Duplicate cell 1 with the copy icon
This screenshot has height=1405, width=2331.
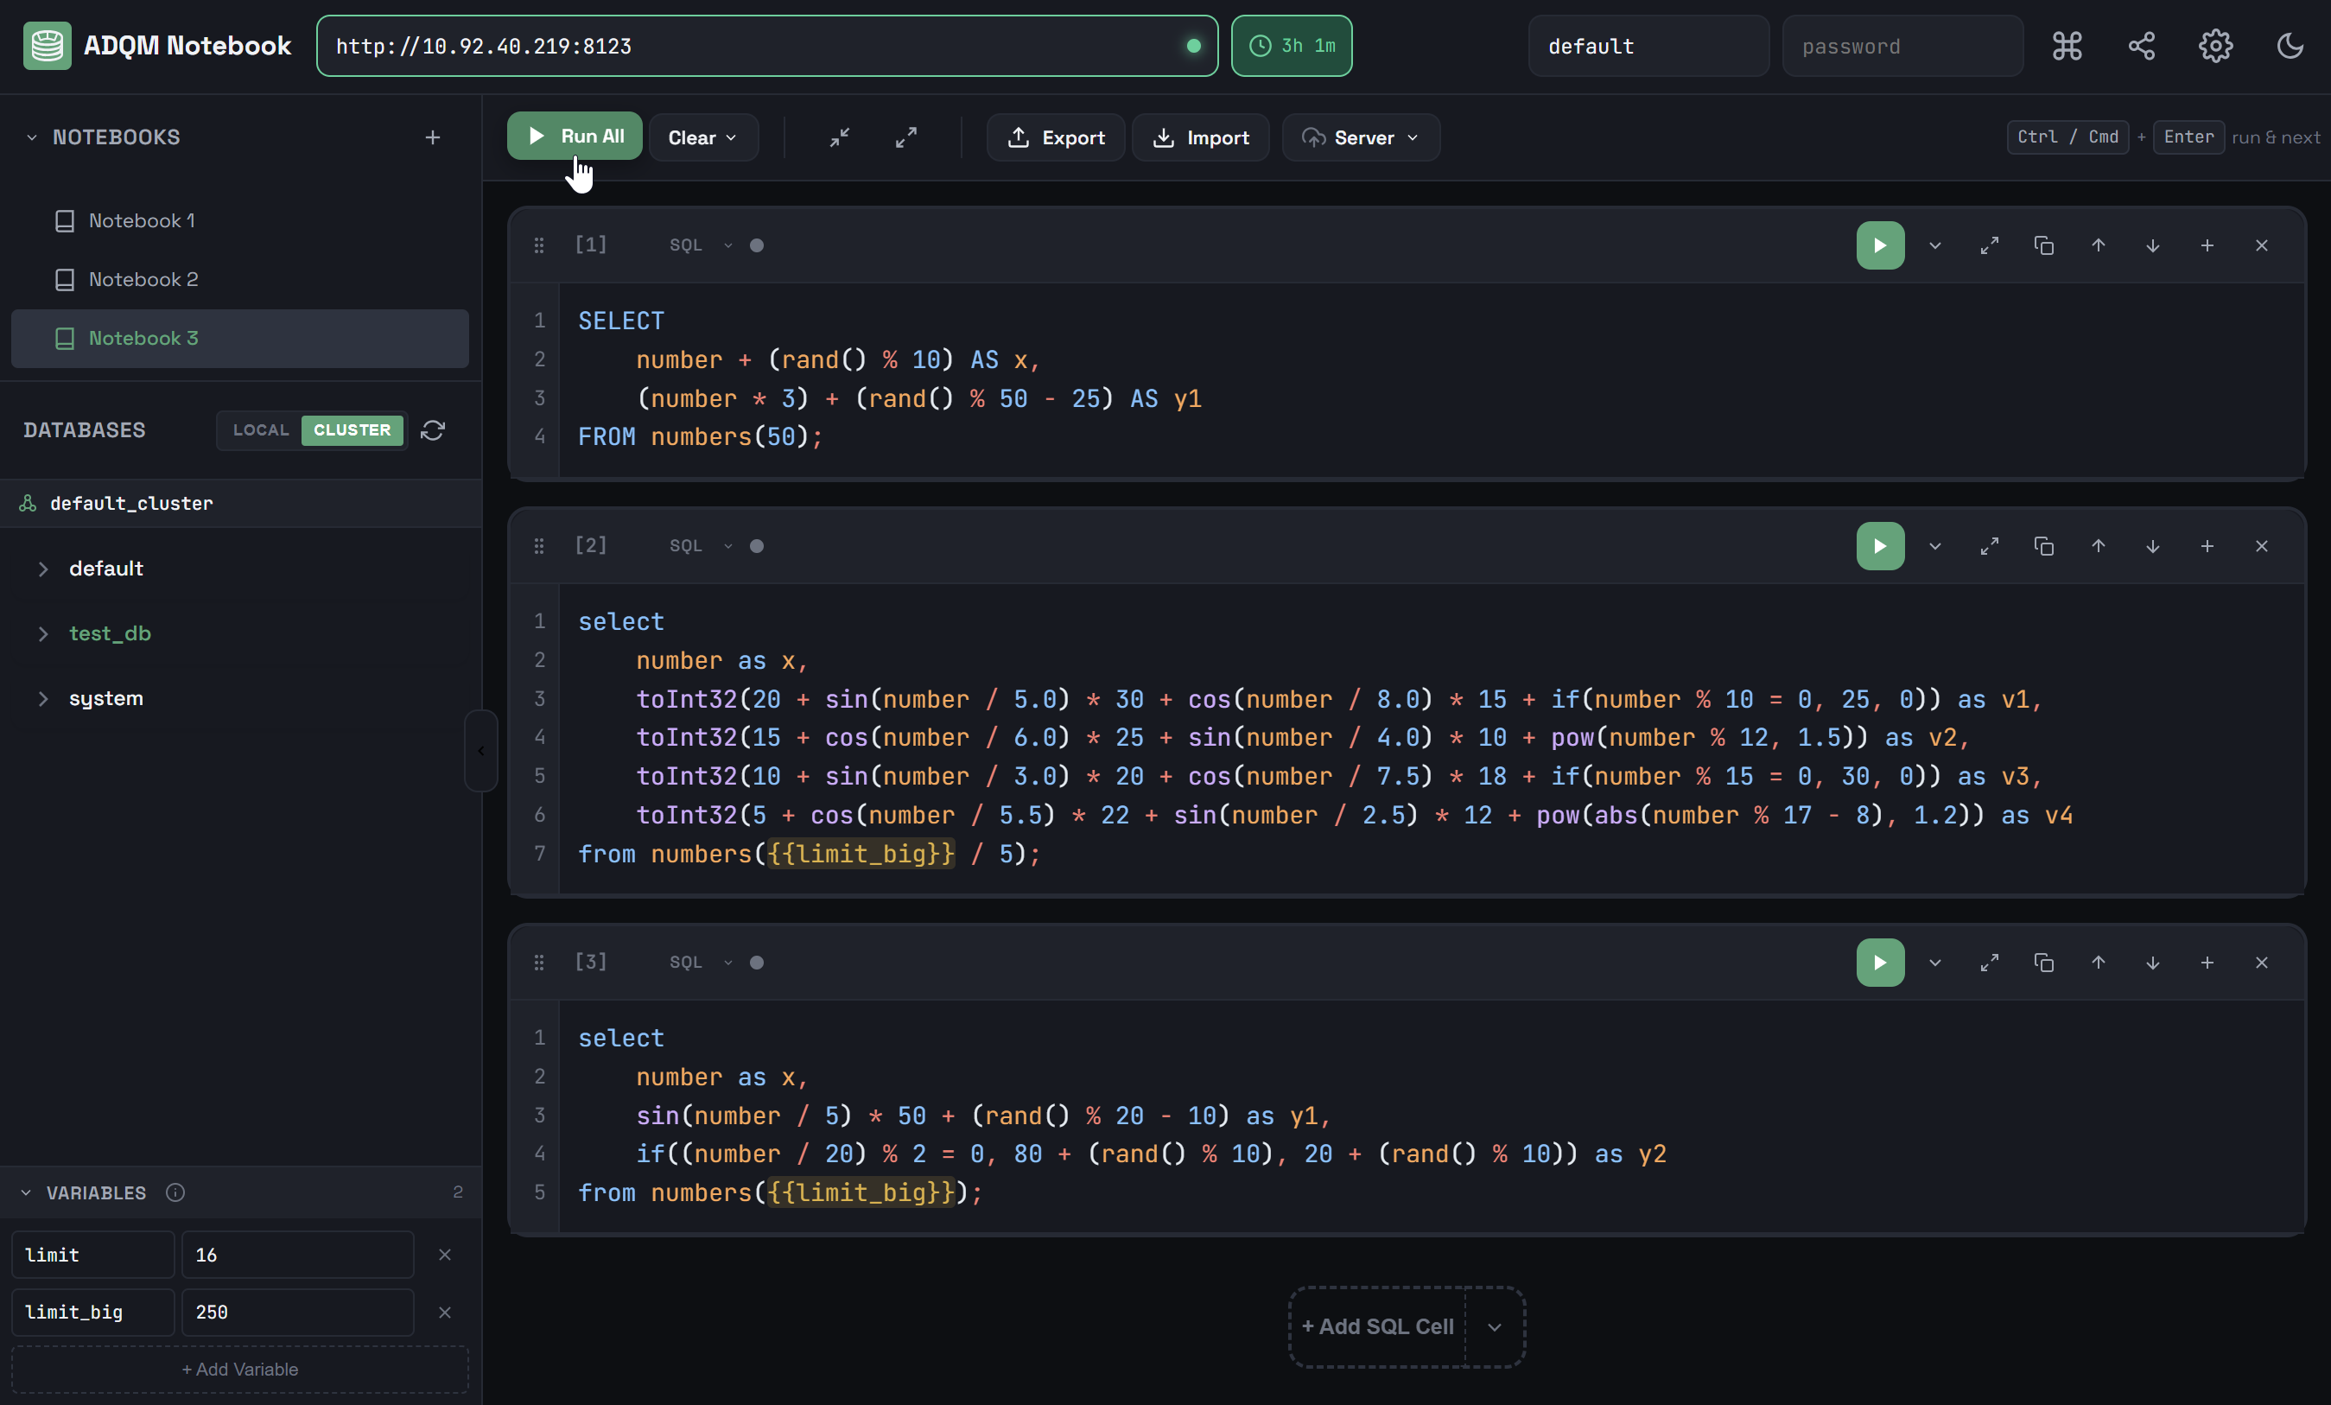(2043, 245)
